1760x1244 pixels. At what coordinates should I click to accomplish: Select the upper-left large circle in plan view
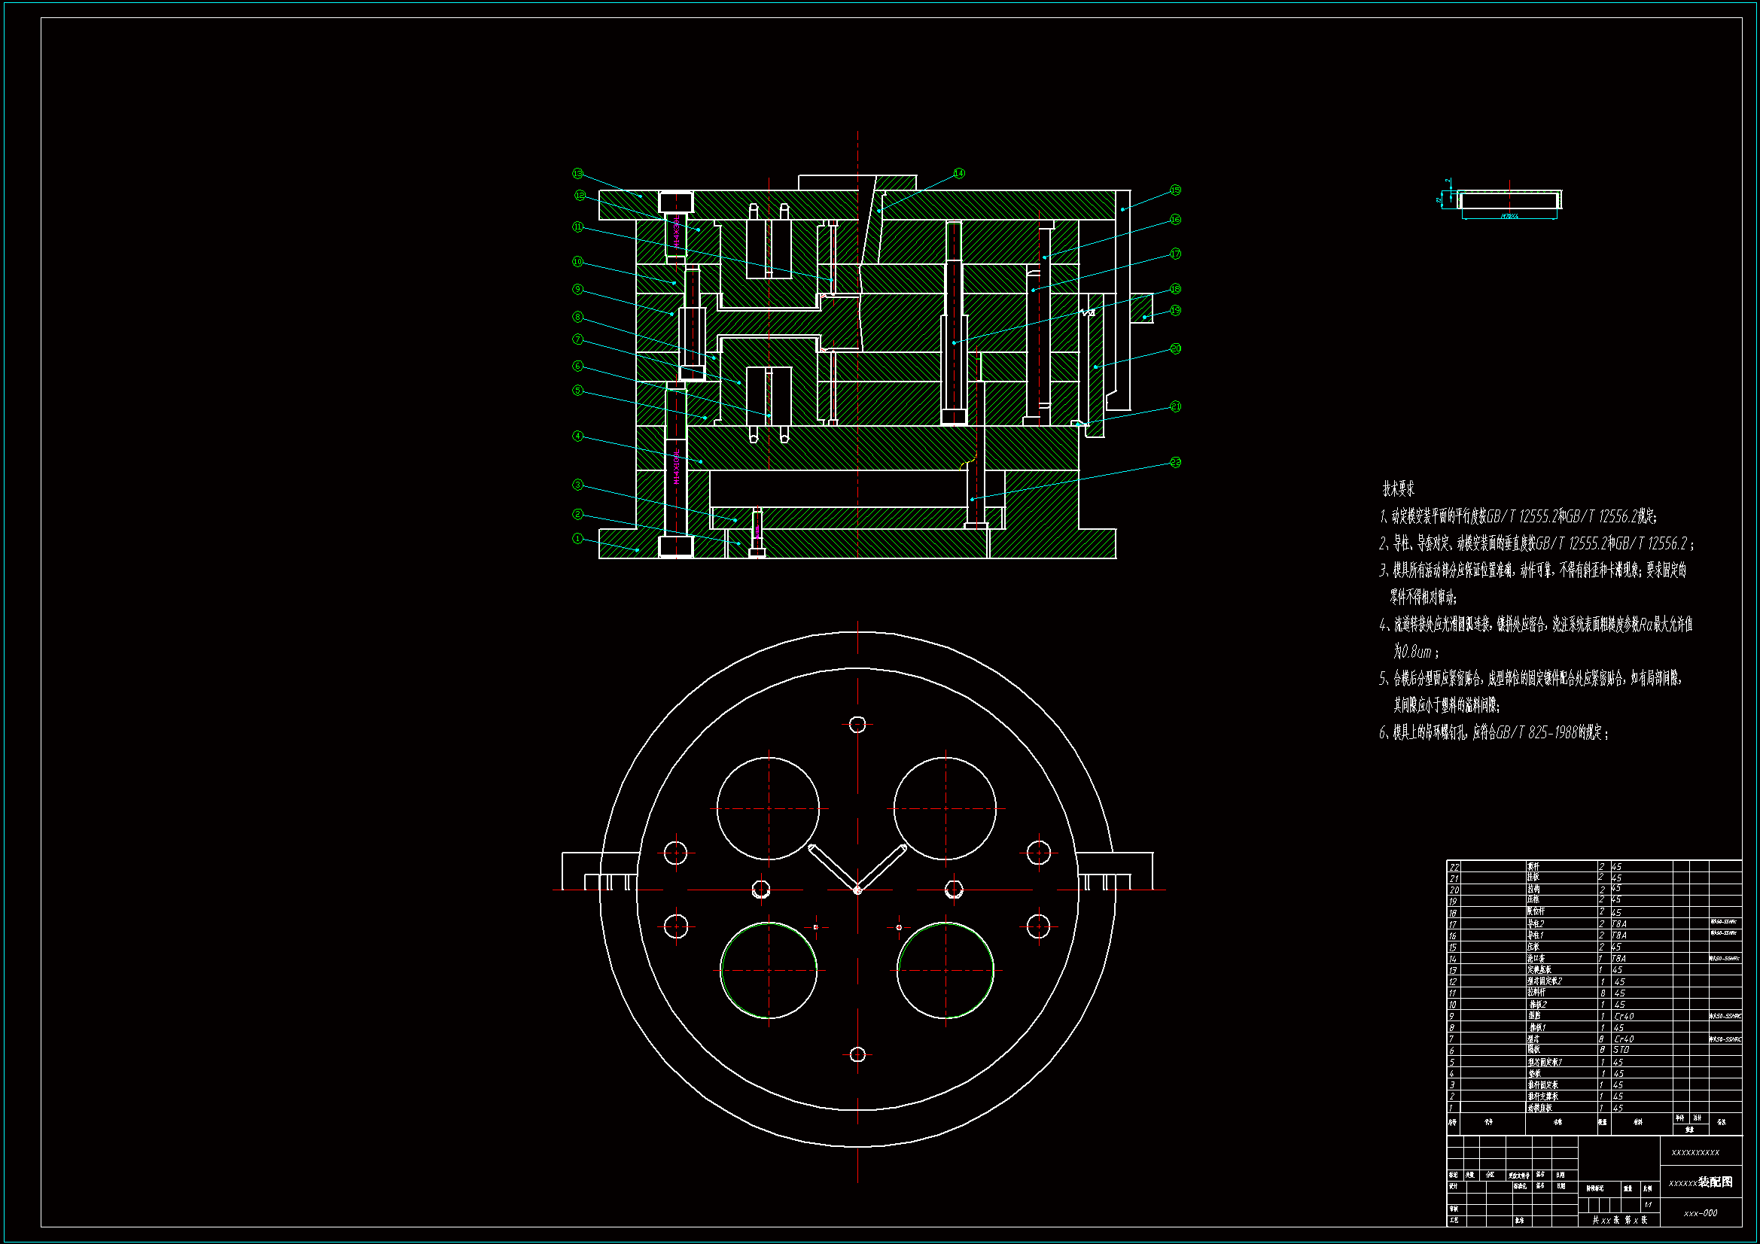click(x=768, y=808)
